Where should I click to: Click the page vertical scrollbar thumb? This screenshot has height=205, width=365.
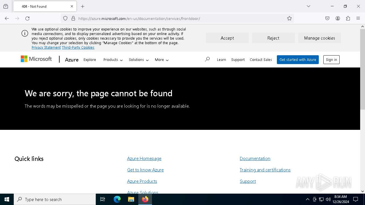(x=362, y=69)
